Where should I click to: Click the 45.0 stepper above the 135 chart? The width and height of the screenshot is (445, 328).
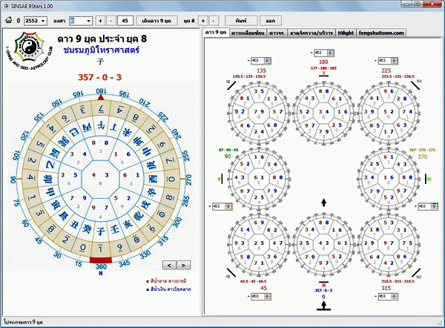click(261, 61)
